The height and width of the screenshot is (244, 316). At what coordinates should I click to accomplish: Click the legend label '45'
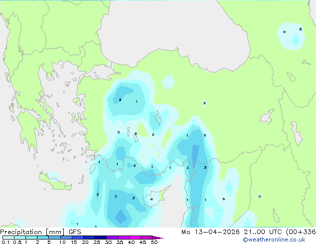point(143,242)
